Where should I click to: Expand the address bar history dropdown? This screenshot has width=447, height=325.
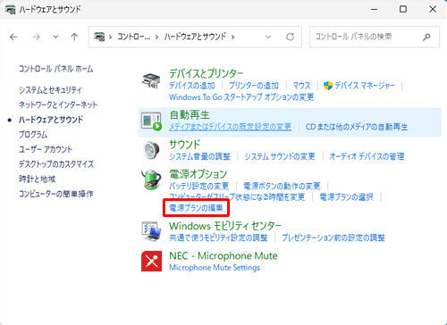point(268,37)
